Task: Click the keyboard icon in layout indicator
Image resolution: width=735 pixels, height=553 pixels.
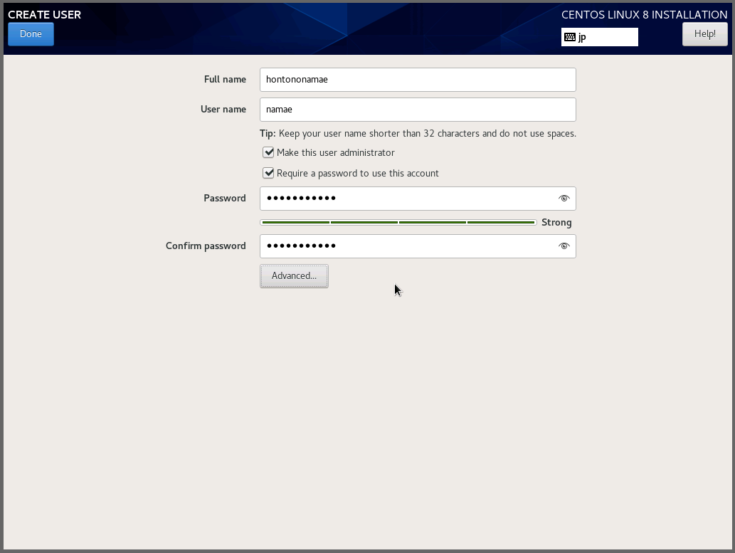Action: pyautogui.click(x=569, y=37)
